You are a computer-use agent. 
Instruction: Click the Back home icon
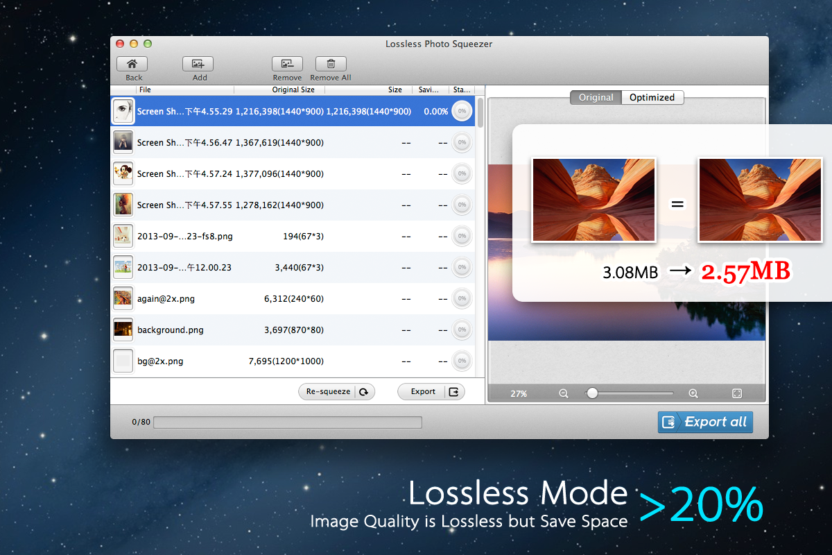[x=132, y=64]
